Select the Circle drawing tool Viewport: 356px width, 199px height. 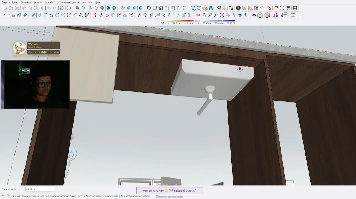pyautogui.click(x=57, y=15)
